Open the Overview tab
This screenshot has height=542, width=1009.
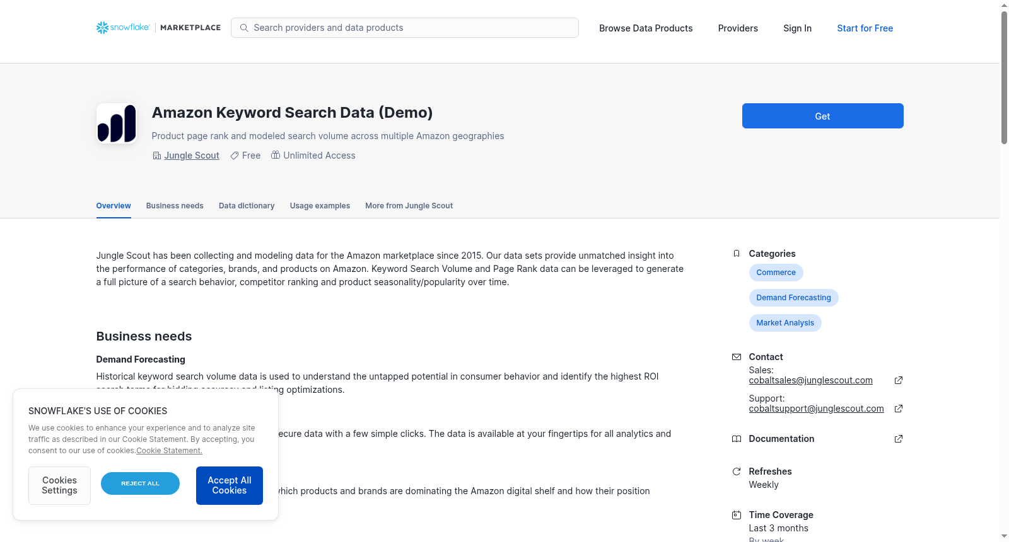point(114,206)
